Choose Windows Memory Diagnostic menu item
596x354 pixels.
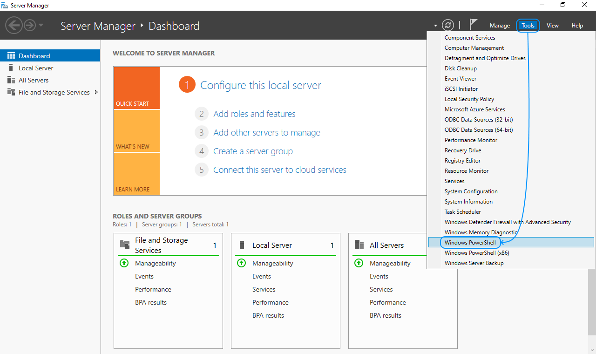click(x=511, y=232)
